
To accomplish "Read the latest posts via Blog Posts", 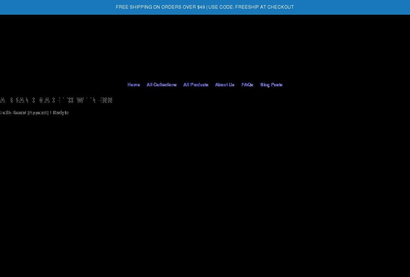I will click(x=271, y=85).
